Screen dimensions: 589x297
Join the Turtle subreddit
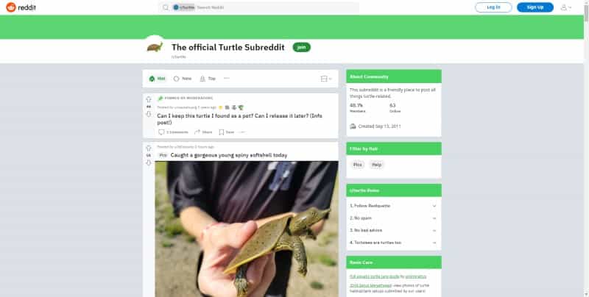click(x=302, y=47)
